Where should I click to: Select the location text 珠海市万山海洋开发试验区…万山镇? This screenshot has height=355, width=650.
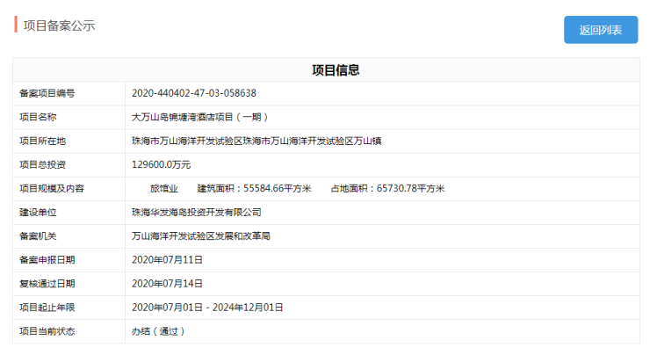pos(256,141)
